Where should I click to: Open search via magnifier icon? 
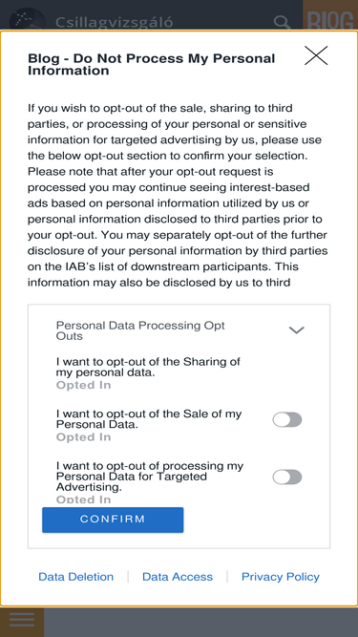pyautogui.click(x=282, y=22)
